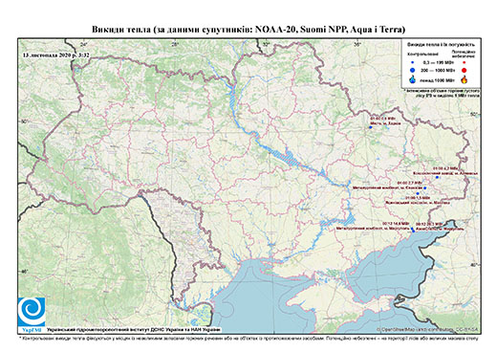Click the Mariupol heat markers on the coast
This screenshot has width=497, height=352.
pos(413,230)
